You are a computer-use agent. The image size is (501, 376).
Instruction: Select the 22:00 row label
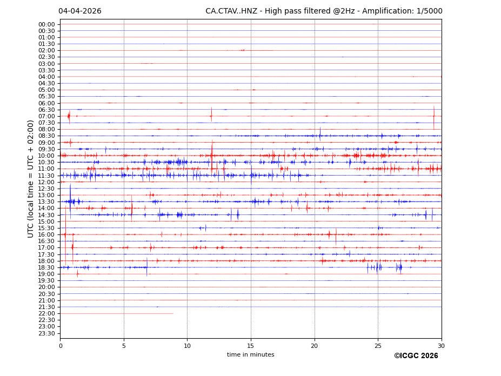tap(46, 313)
